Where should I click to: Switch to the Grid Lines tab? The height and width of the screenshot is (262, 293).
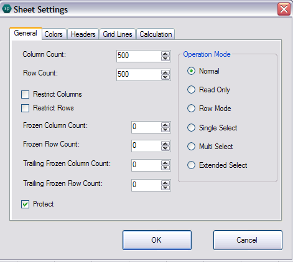[118, 34]
